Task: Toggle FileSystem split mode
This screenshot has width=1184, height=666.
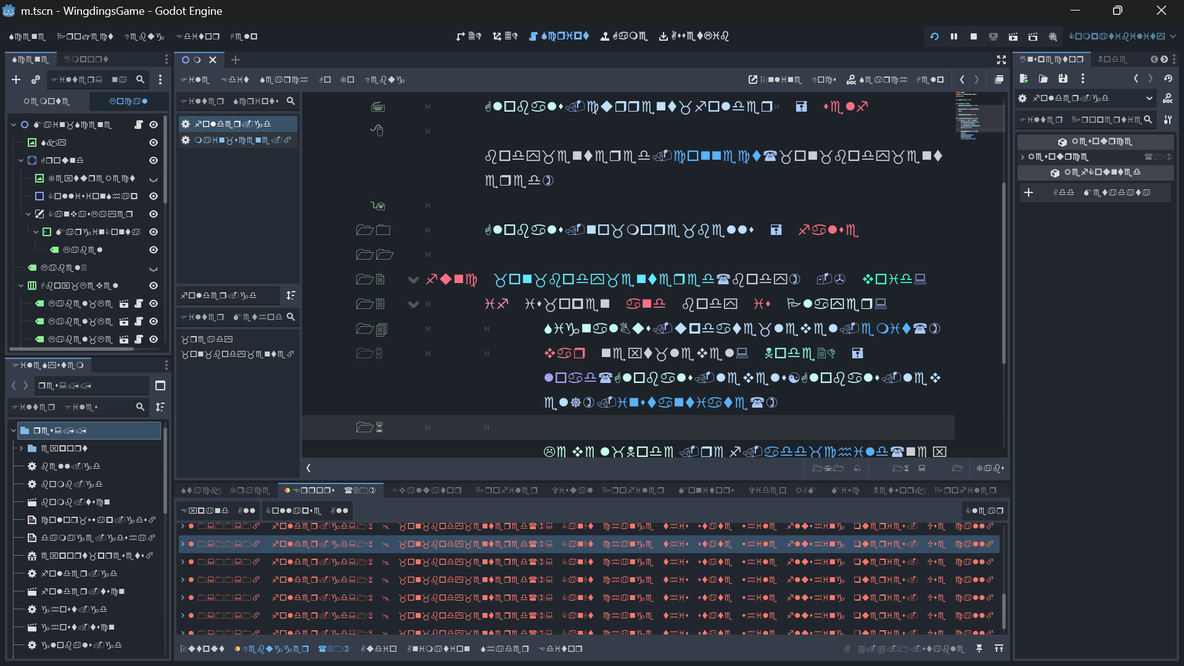Action: (160, 385)
